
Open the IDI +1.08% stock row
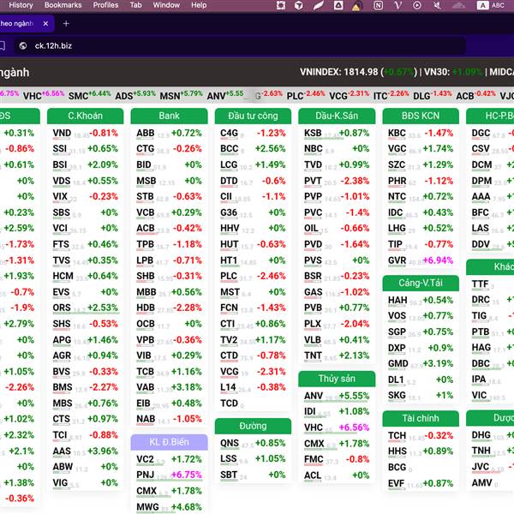point(337,412)
